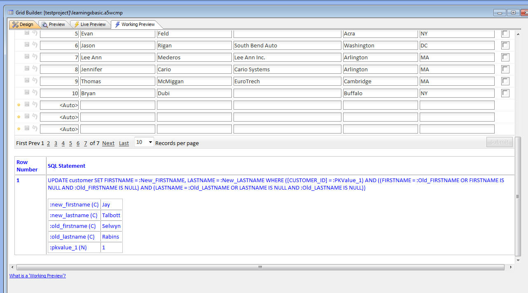
Task: Mark the checkbox for Thomas McMiggan
Action: (505, 81)
